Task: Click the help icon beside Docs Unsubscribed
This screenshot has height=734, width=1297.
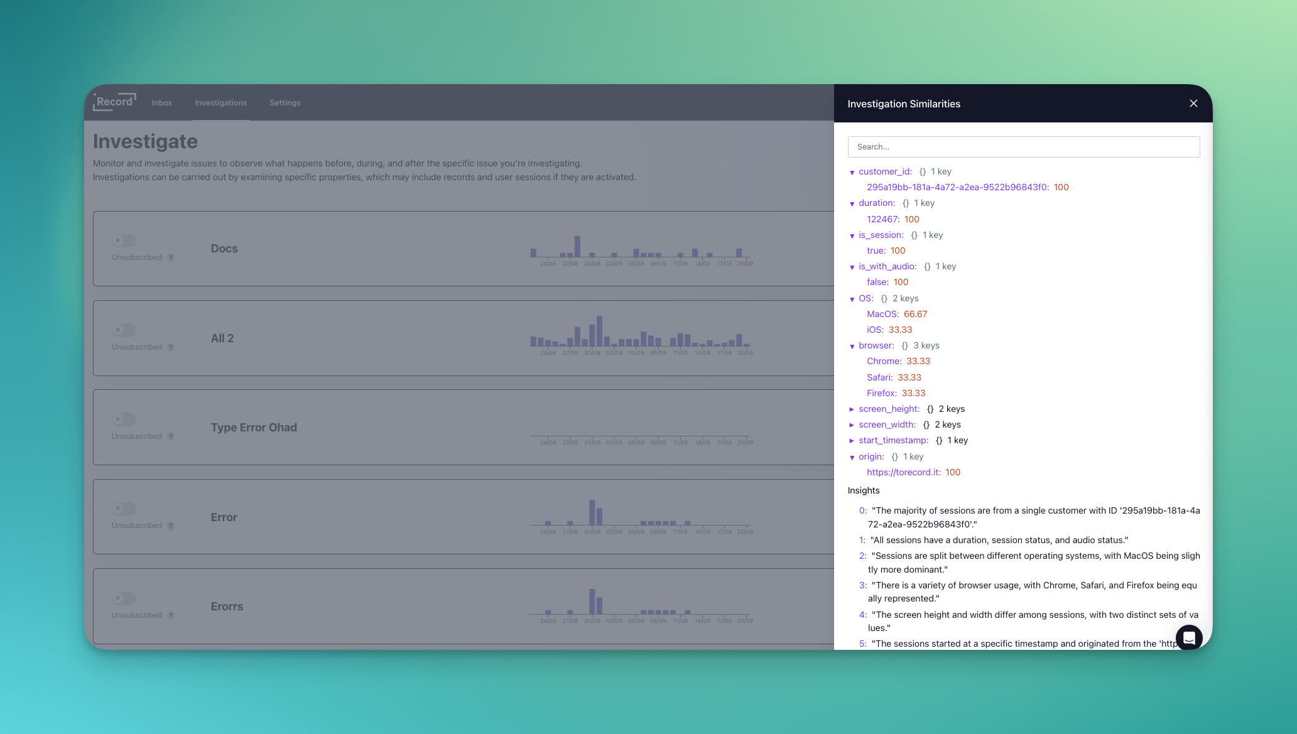Action: [x=171, y=258]
